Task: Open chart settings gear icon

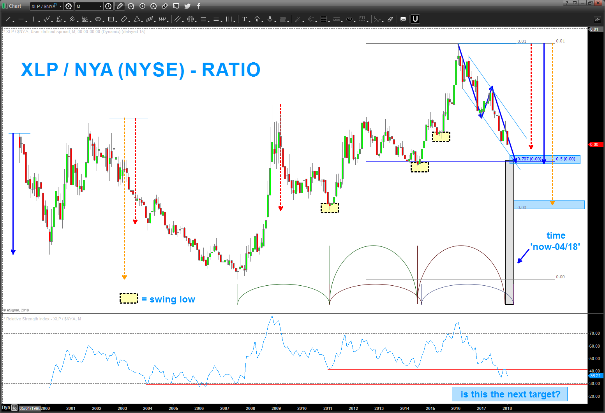Action: pyautogui.click(x=69, y=6)
